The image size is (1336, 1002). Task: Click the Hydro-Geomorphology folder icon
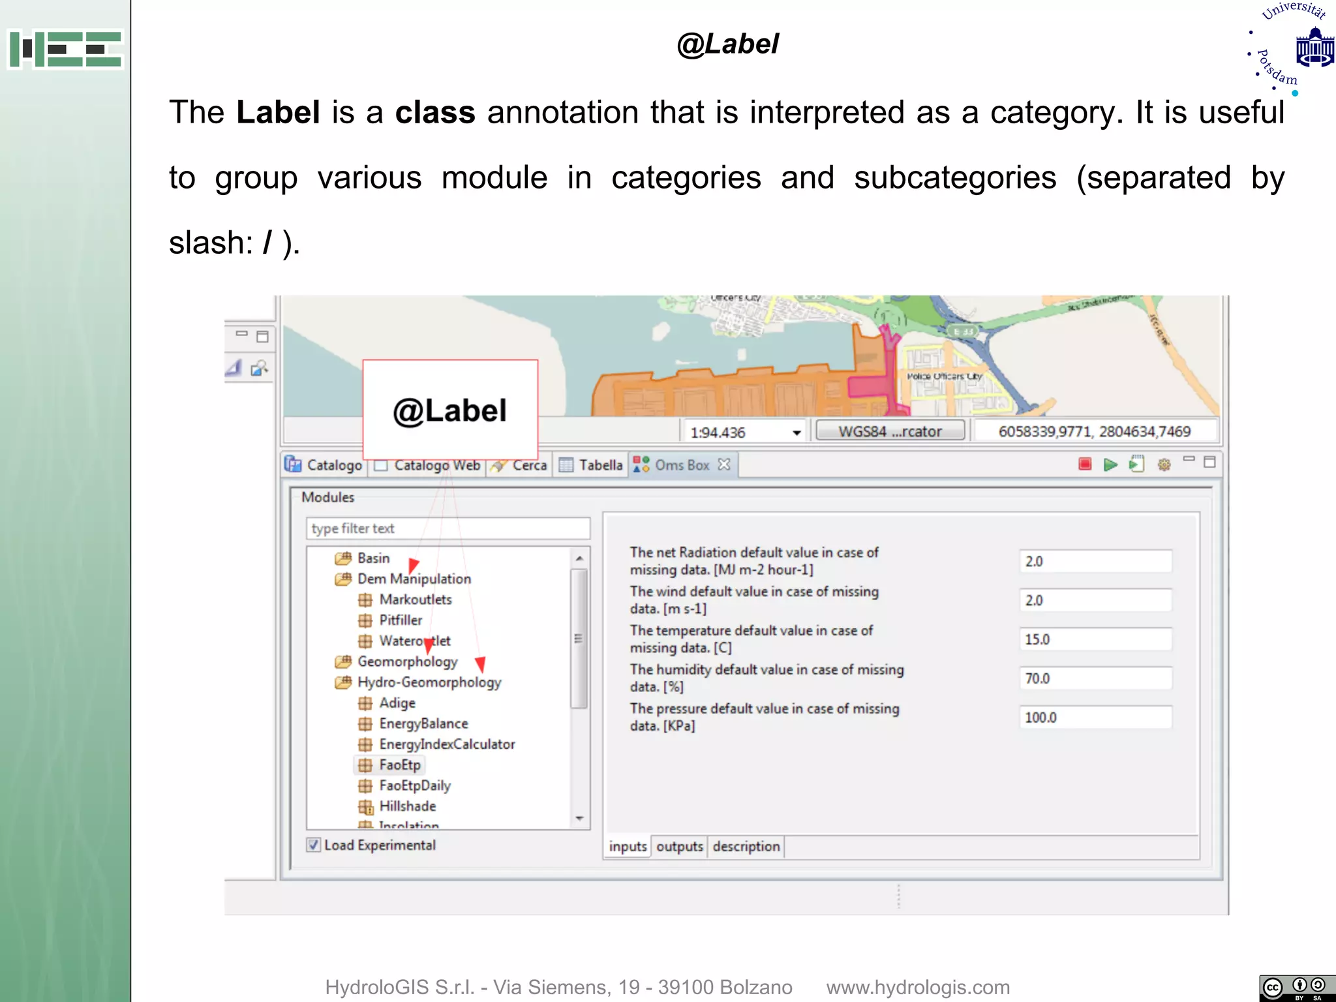(343, 682)
